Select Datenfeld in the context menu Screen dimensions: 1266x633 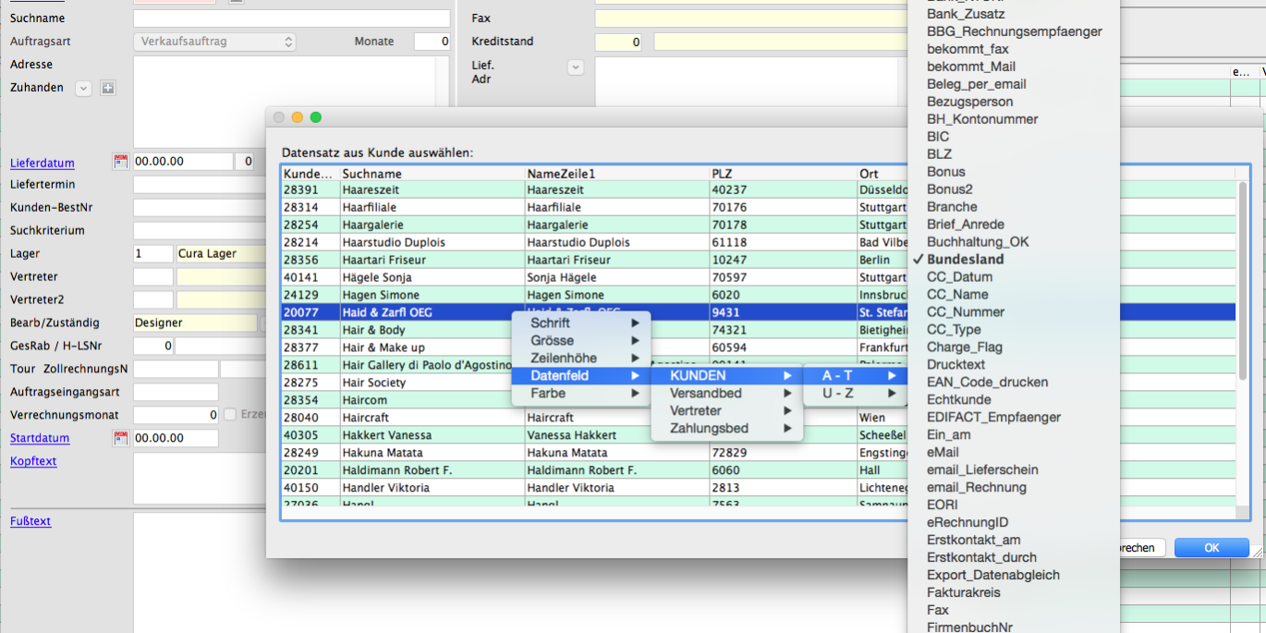[x=581, y=375]
